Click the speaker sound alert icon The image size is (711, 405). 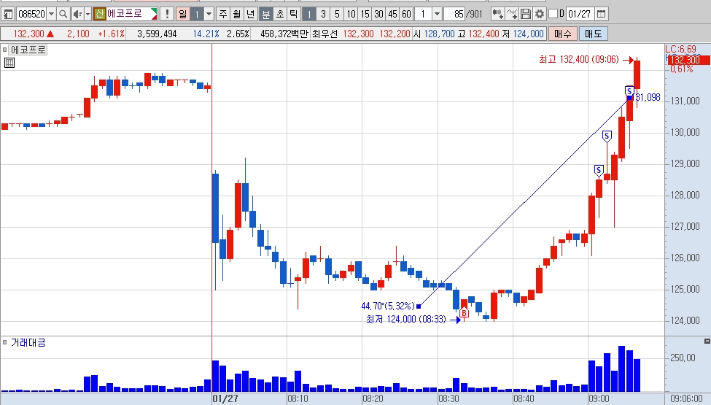tap(77, 14)
